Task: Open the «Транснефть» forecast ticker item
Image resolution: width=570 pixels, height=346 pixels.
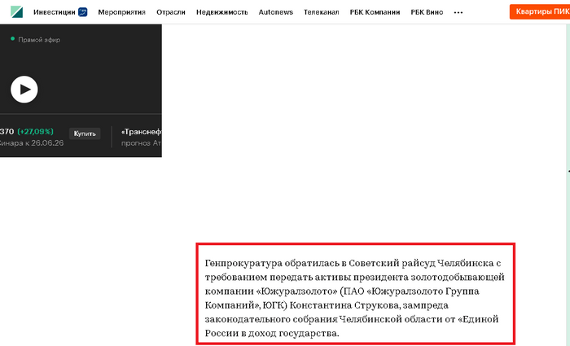Action: pos(141,132)
